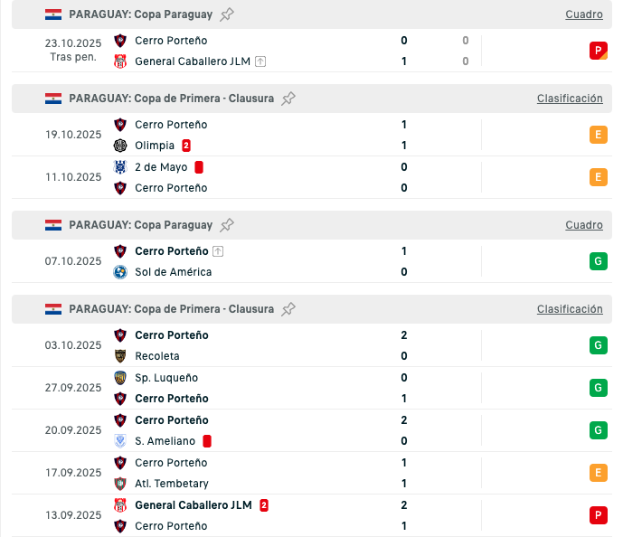Pin the first Copa Paraguay league header
623x537 pixels.
tap(227, 14)
